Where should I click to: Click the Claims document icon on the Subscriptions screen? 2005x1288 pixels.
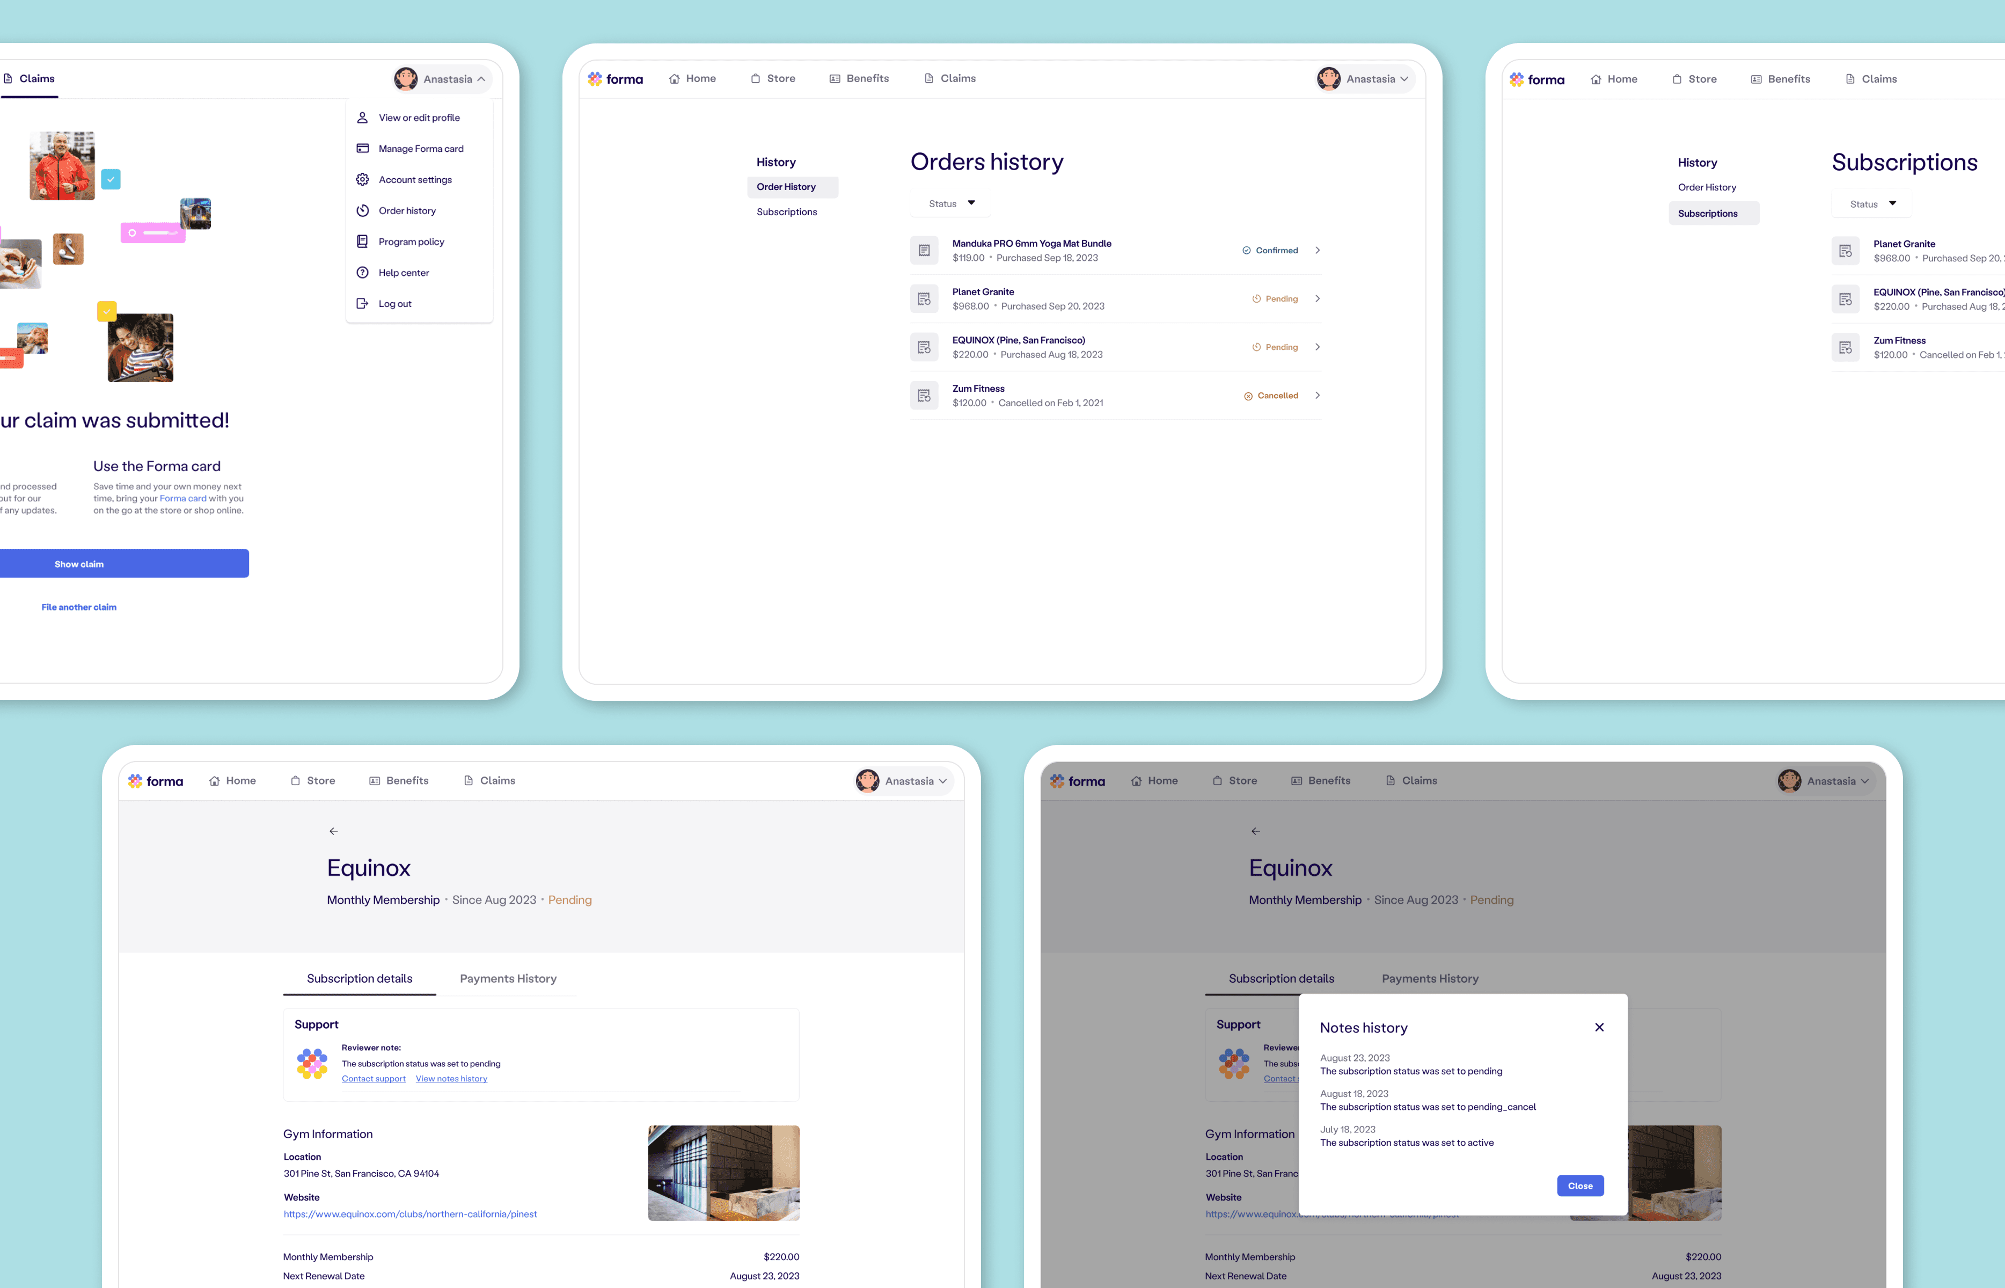1850,79
